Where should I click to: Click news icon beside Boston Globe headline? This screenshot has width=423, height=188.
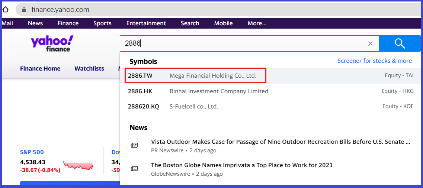point(134,169)
